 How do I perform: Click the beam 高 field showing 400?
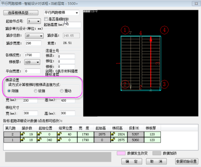[68, 100]
